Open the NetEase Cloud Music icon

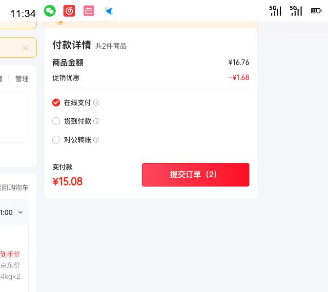pyautogui.click(x=69, y=11)
